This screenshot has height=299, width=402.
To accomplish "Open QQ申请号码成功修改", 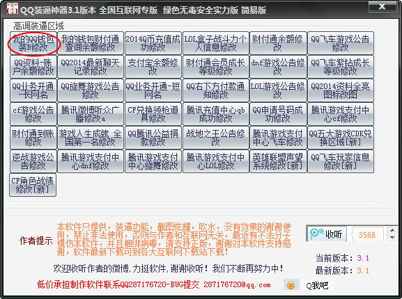I will click(x=278, y=114).
